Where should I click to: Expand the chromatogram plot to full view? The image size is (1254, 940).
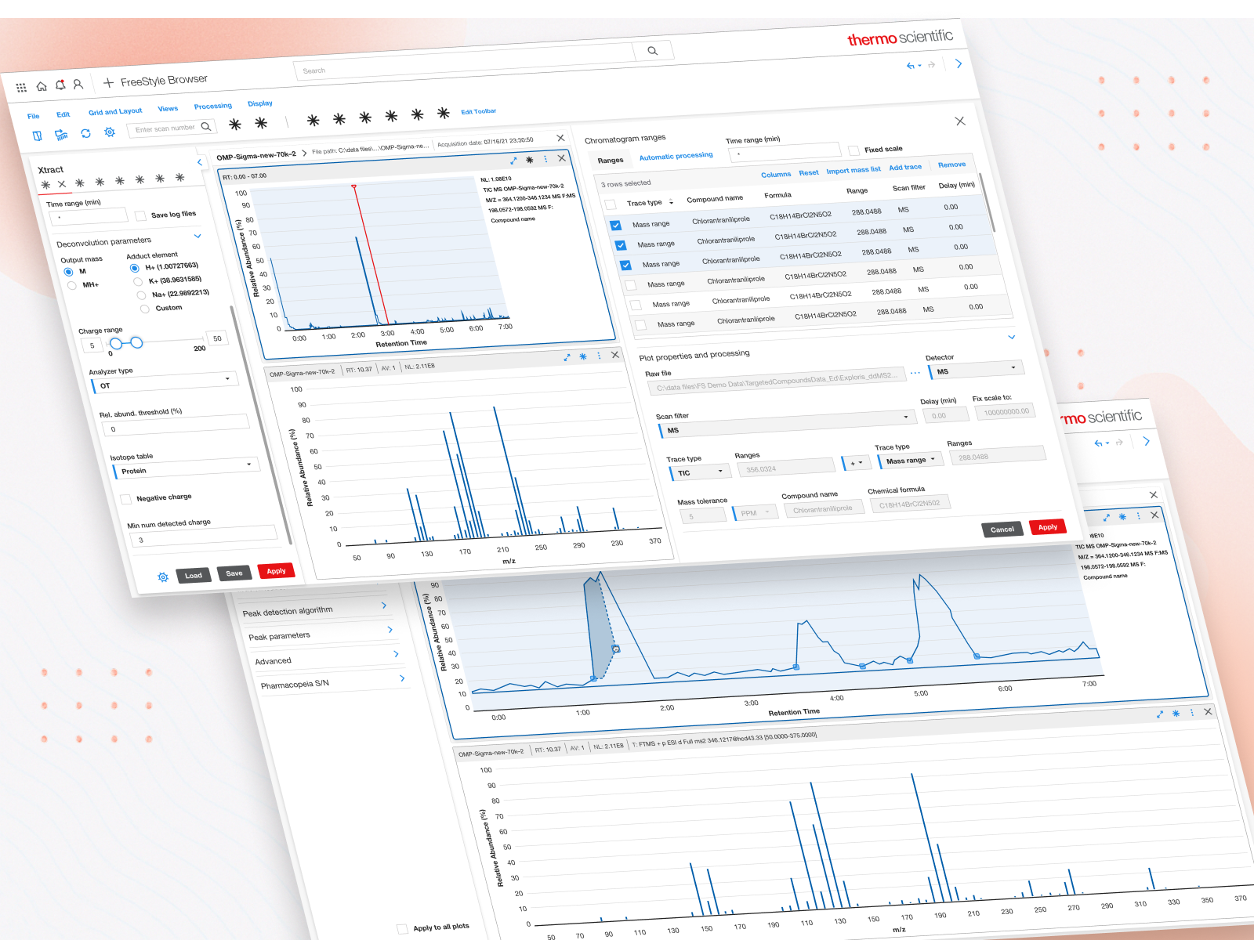coord(513,161)
